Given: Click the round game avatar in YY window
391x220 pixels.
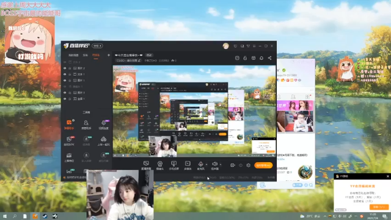Looking at the screenshot, I should (305, 172).
